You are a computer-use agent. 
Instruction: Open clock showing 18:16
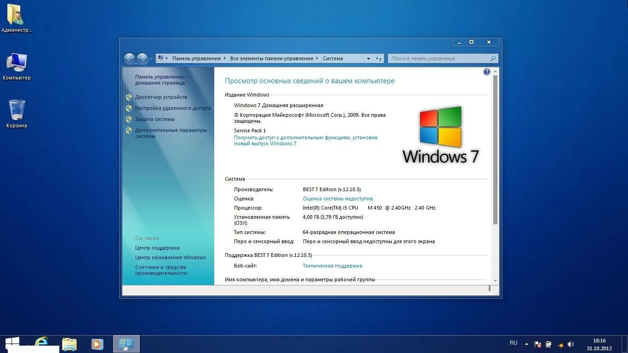point(599,344)
